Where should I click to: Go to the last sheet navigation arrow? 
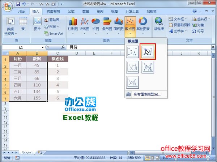[x=16, y=153]
